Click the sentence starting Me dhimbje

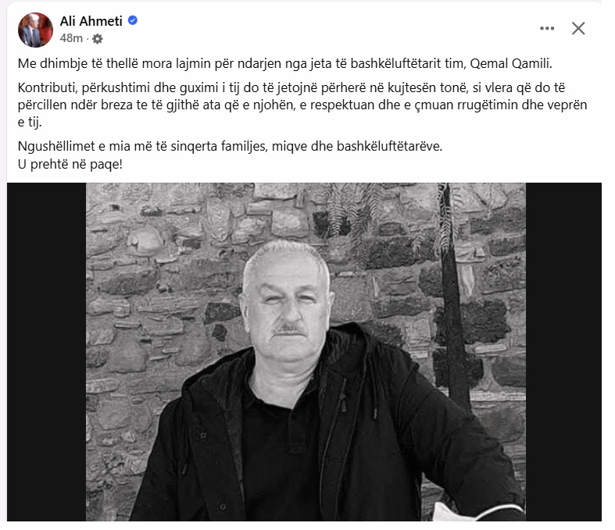(284, 63)
